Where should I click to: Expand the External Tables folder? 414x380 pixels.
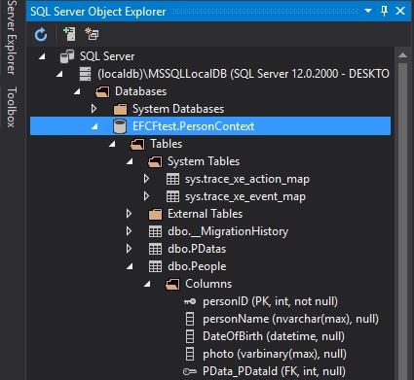click(129, 214)
